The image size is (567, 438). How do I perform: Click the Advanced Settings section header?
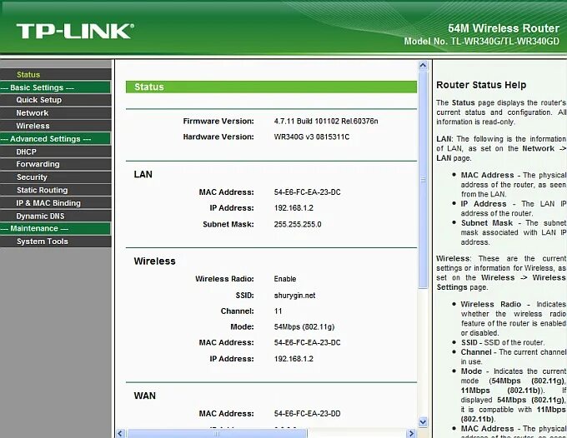point(55,139)
